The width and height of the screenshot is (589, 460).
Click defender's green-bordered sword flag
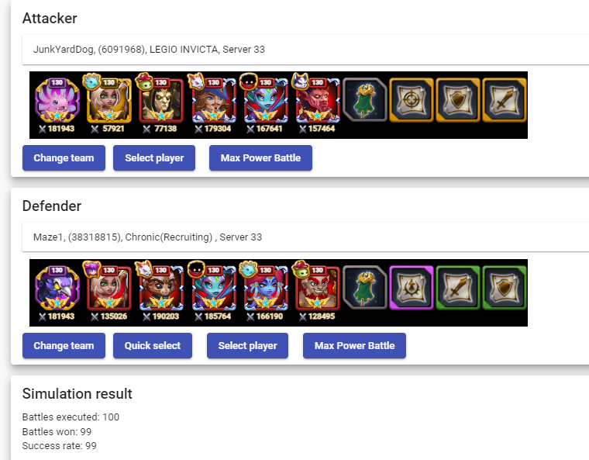(x=457, y=287)
